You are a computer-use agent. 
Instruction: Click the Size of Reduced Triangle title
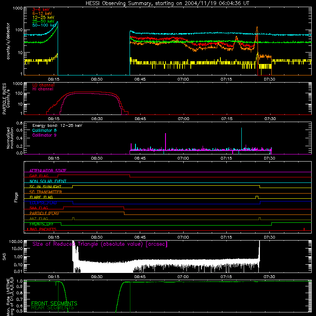100,244
